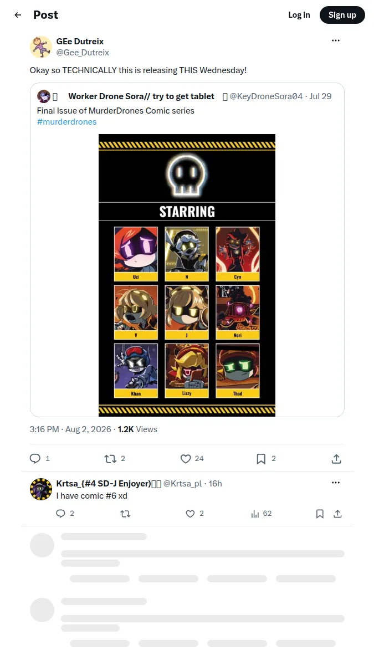
Task: Go back using the arrow next to Post
Action: coord(18,15)
